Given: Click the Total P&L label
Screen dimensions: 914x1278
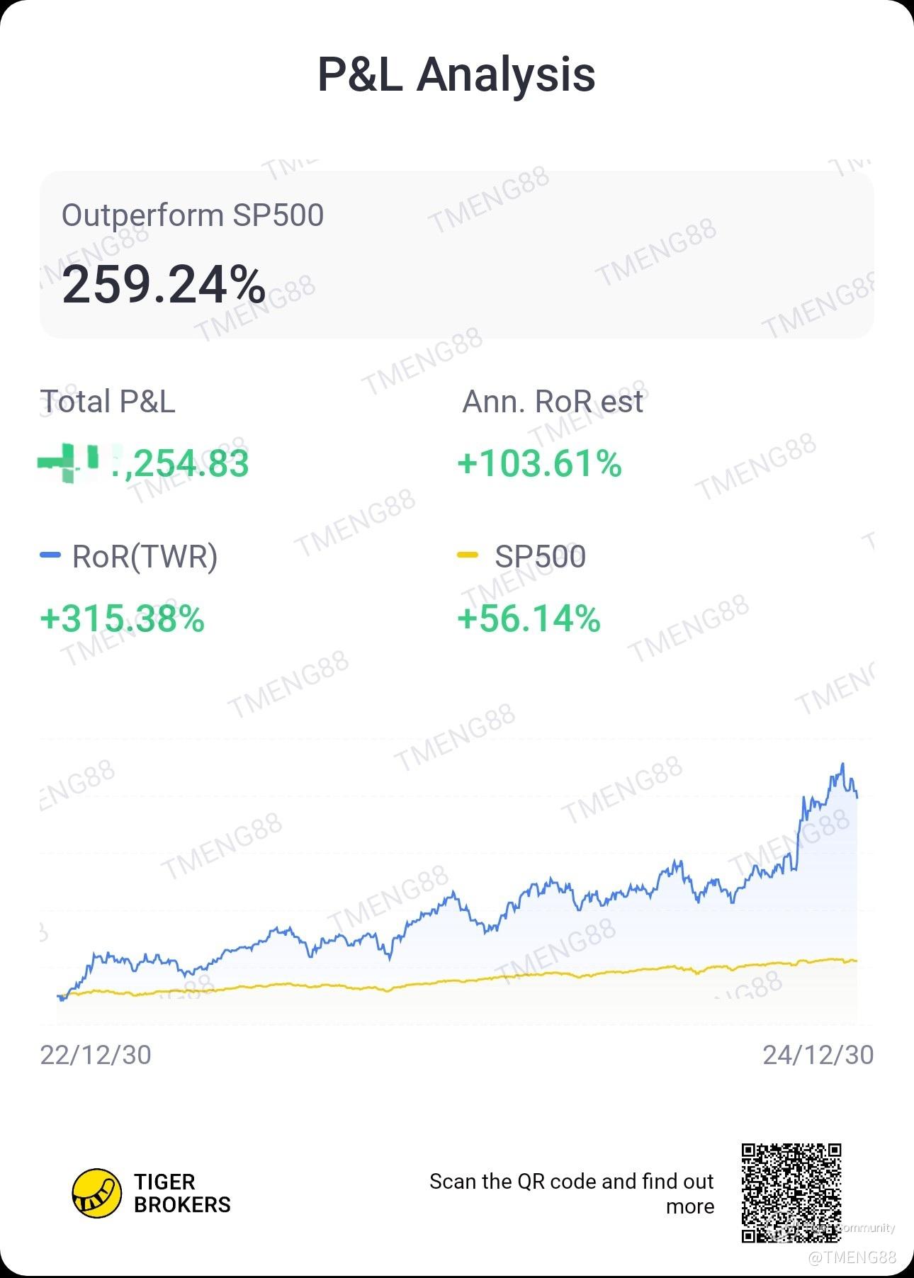Looking at the screenshot, I should (108, 402).
